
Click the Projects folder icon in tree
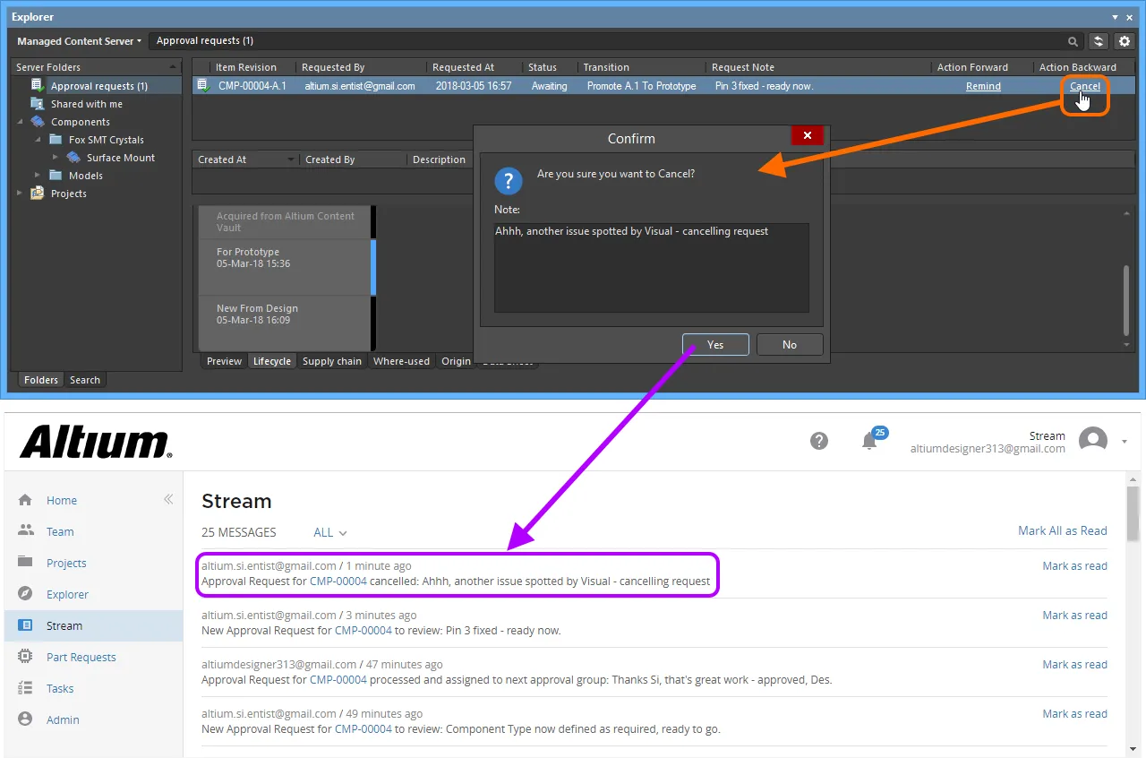click(x=38, y=193)
